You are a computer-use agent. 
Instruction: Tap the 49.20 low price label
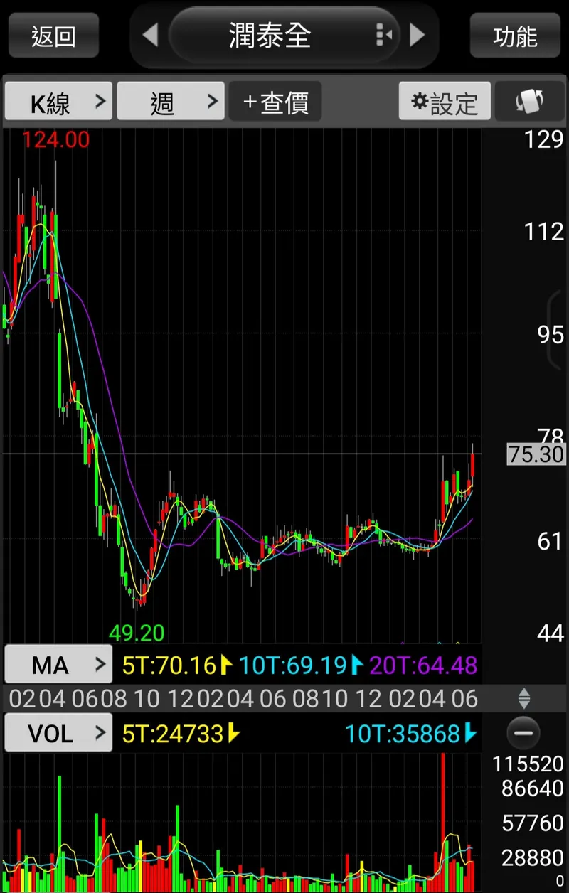[137, 632]
